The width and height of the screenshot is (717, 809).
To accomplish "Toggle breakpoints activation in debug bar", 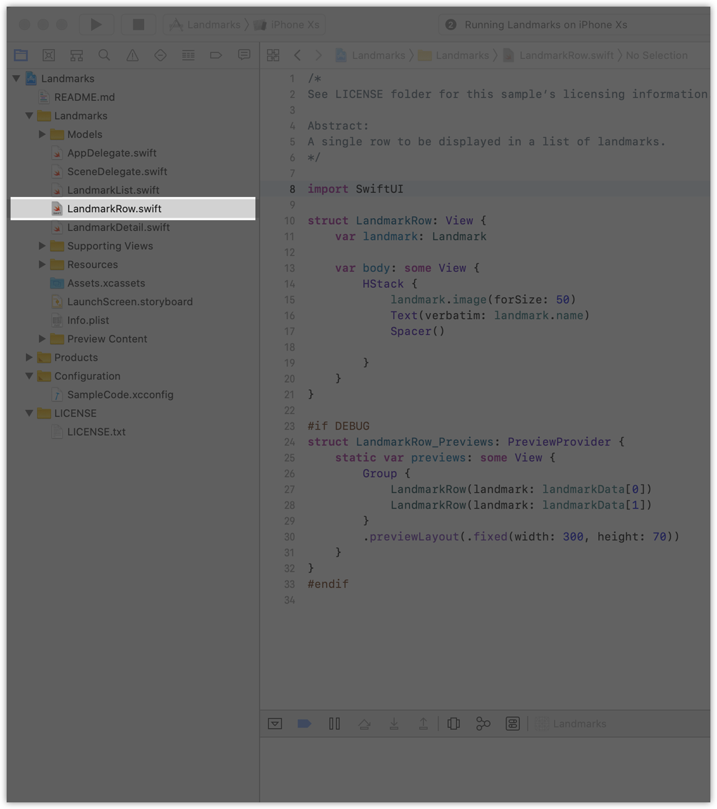I will pos(304,723).
